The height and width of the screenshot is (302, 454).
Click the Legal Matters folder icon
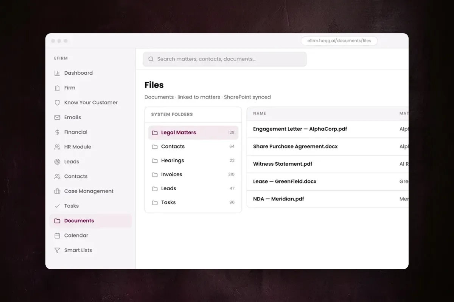155,133
